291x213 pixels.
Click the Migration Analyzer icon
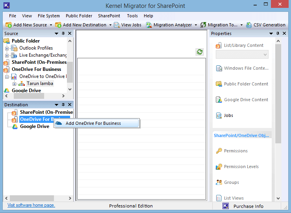tap(149, 25)
